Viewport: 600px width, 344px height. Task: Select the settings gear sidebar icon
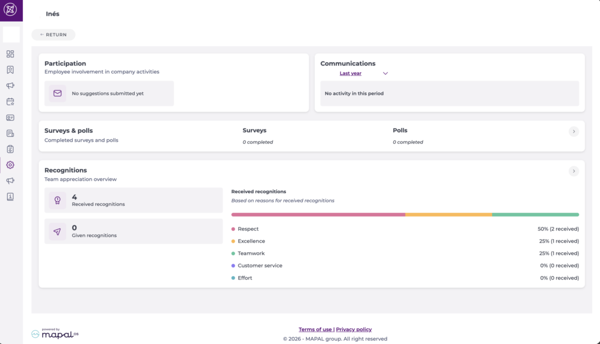(x=11, y=165)
